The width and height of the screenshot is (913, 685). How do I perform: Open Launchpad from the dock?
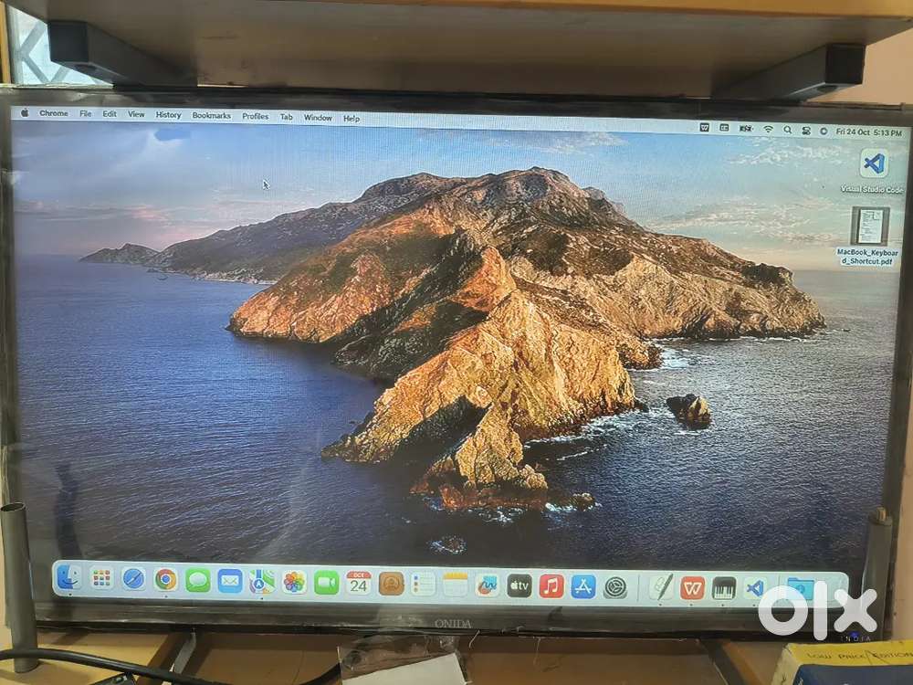point(101,577)
